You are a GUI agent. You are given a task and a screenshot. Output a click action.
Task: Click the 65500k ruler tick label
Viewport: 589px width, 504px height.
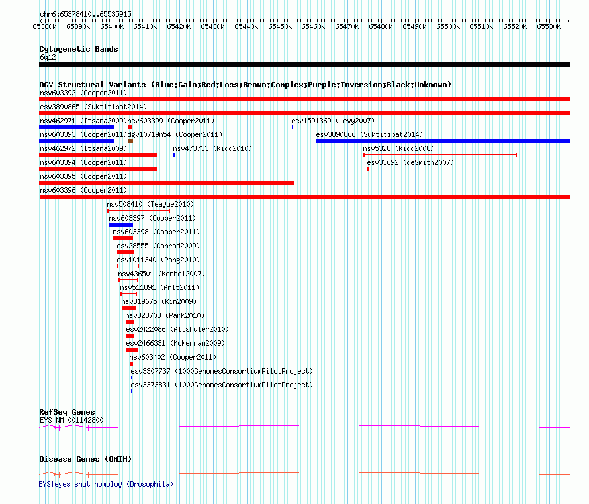point(448,26)
